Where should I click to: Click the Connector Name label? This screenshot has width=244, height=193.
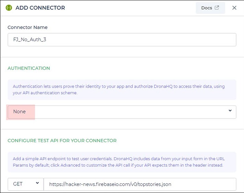tap(27, 27)
